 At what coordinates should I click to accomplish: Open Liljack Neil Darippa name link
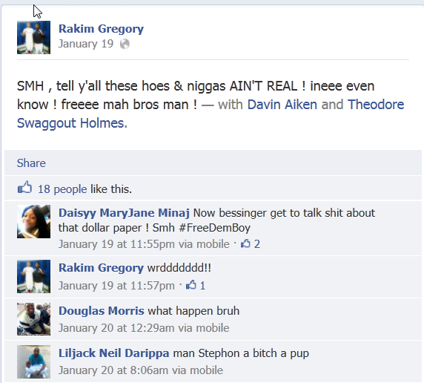114,353
